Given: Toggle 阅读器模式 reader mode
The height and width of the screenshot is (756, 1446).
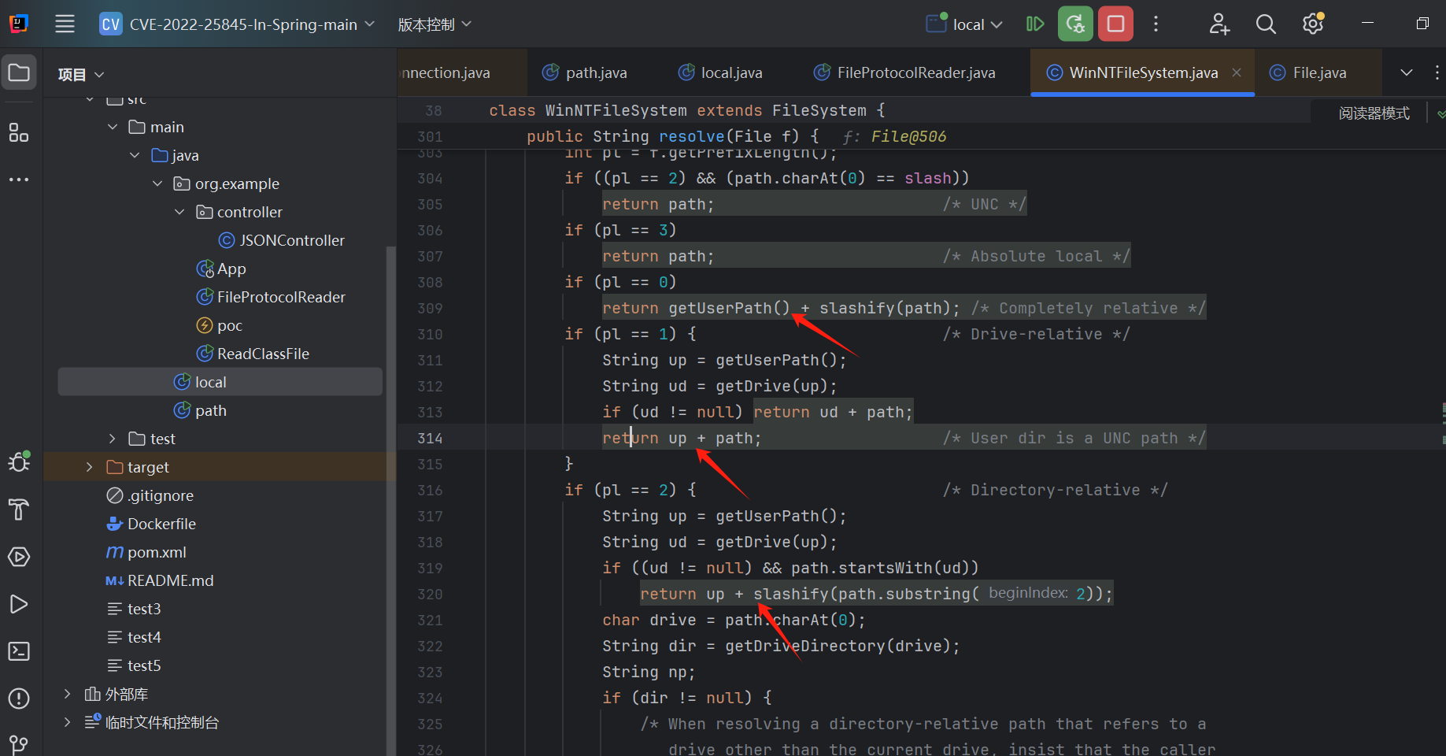Looking at the screenshot, I should pyautogui.click(x=1374, y=113).
